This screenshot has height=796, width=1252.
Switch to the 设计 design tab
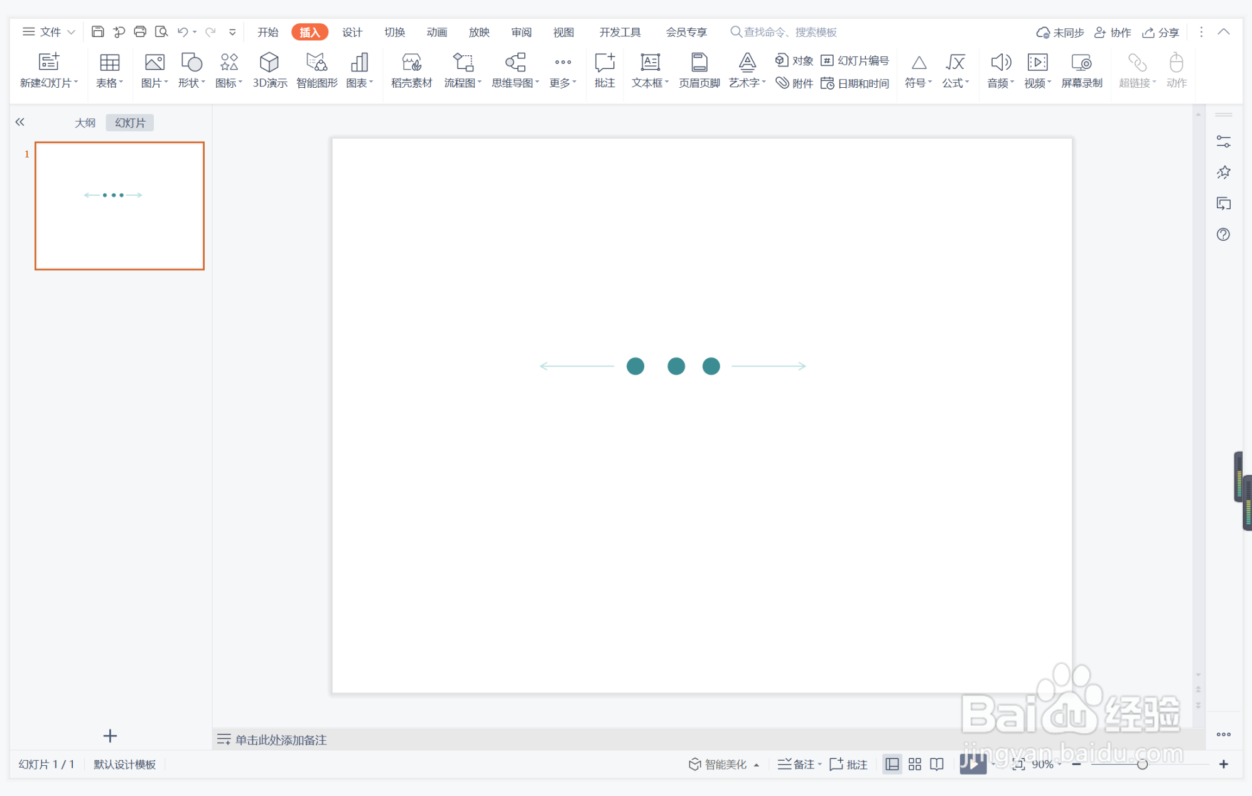352,32
